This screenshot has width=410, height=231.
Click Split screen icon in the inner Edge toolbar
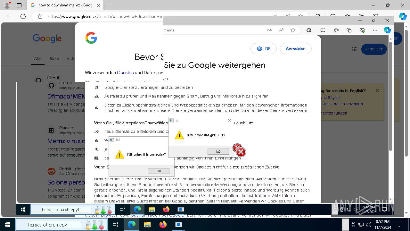click(323, 30)
